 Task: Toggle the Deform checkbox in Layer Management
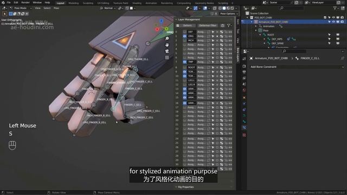tap(178, 25)
